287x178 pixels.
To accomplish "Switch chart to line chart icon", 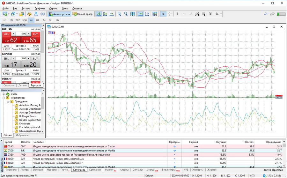I will [112, 14].
